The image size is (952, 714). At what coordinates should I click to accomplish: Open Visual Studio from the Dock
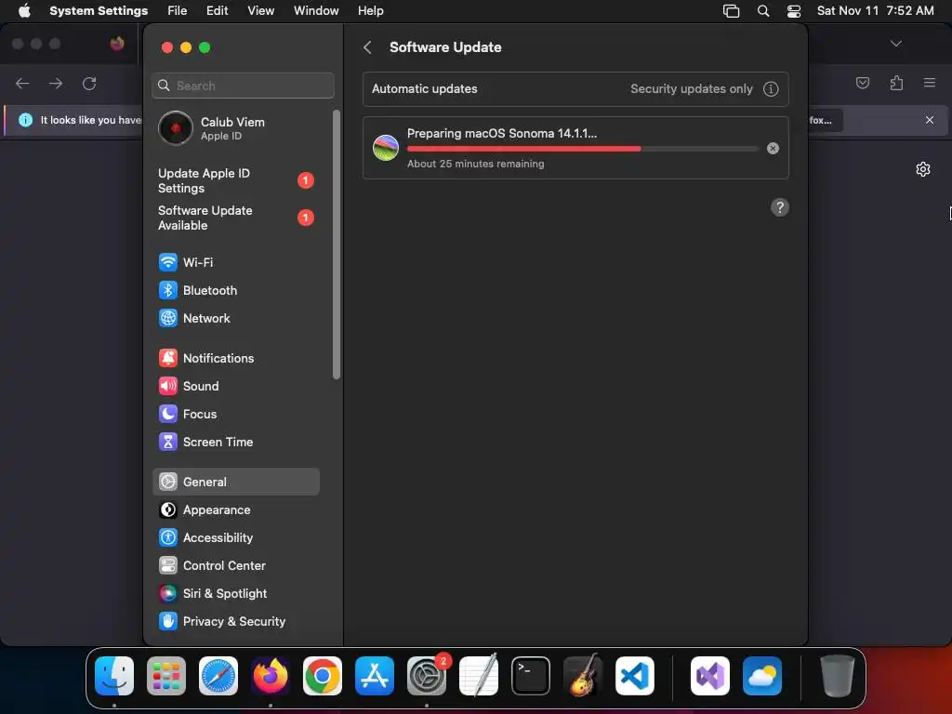tap(709, 676)
